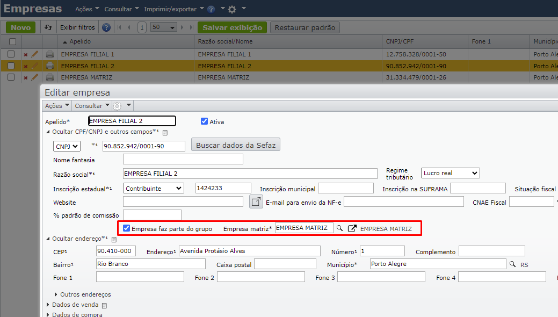Open Consultar menu in Editar empresa
Screen dimensions: 558x317
(x=92, y=106)
